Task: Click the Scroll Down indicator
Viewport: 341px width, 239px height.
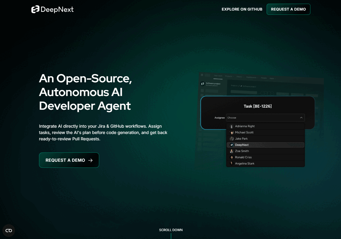Action: coord(171,230)
